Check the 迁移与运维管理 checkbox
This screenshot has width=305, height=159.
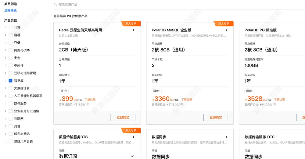[x=10, y=73]
